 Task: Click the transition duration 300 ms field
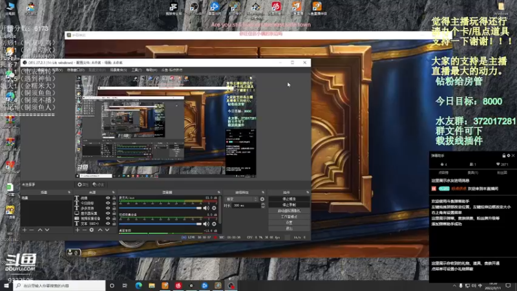pyautogui.click(x=246, y=205)
